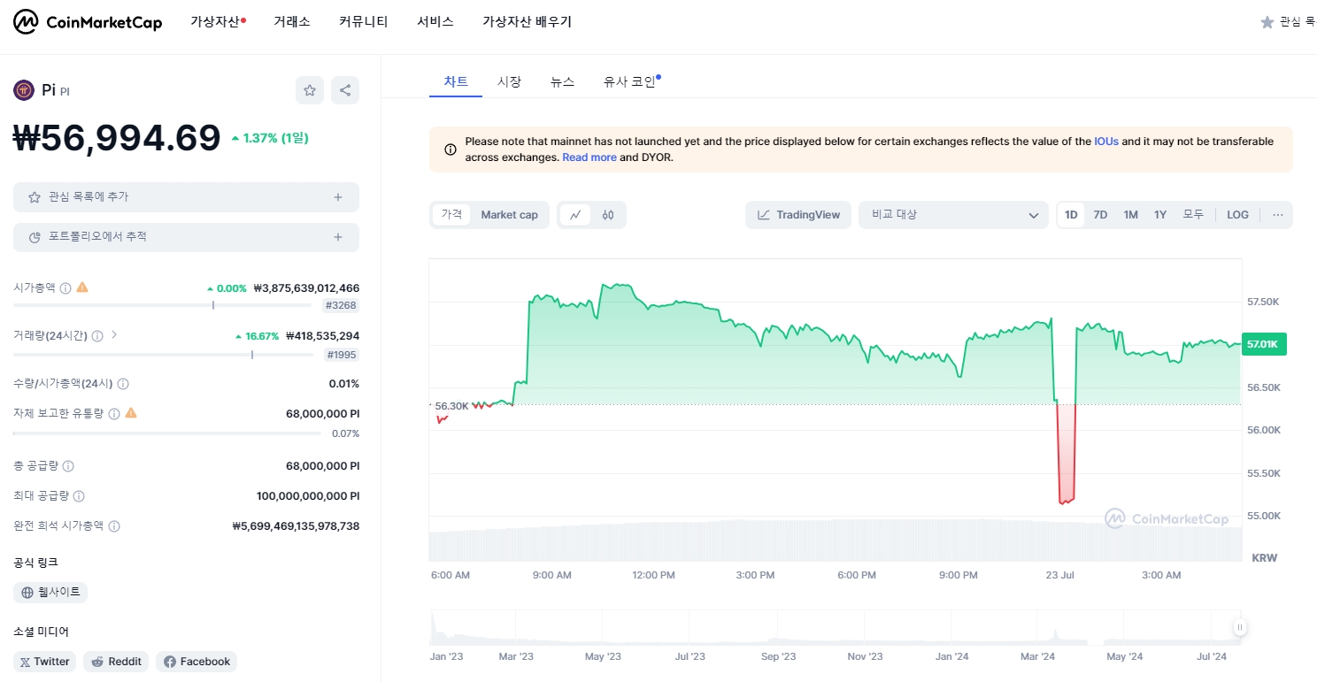The height and width of the screenshot is (682, 1317).
Task: Open the TradingView chart button
Action: (798, 215)
